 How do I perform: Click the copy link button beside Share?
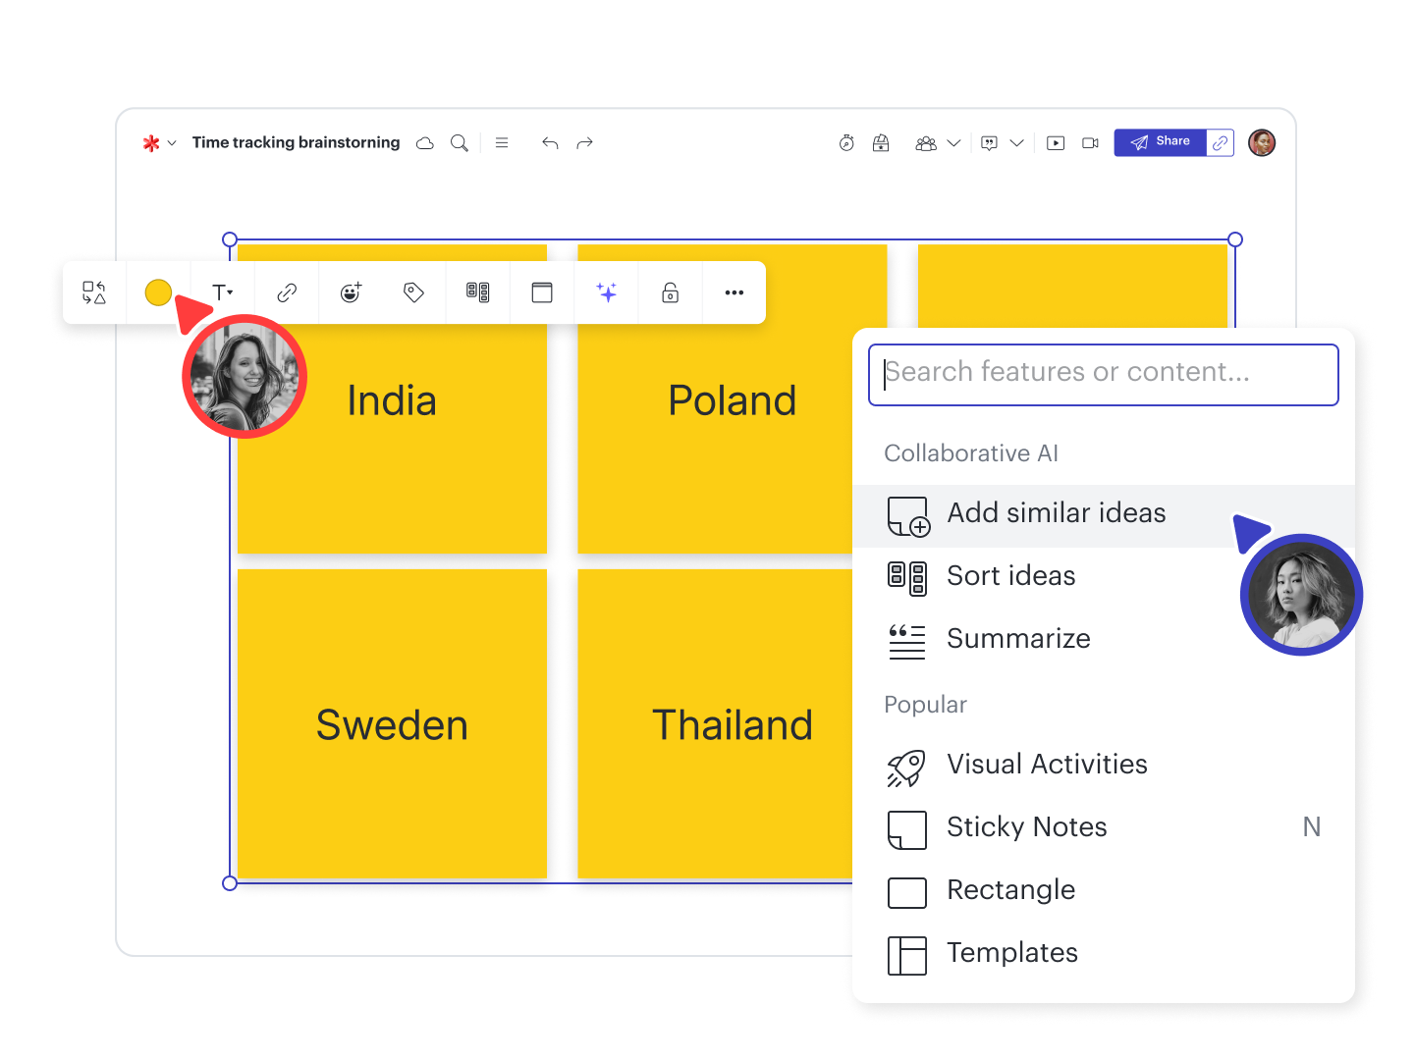click(1221, 143)
